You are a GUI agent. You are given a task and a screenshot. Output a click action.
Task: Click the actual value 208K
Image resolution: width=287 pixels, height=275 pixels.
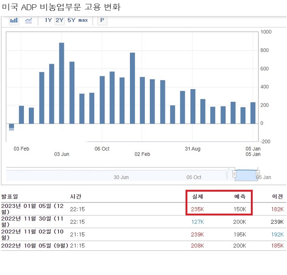[x=197, y=246]
